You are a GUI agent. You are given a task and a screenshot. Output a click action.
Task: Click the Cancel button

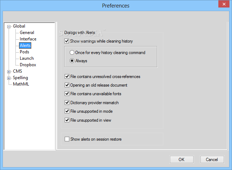[x=212, y=159]
